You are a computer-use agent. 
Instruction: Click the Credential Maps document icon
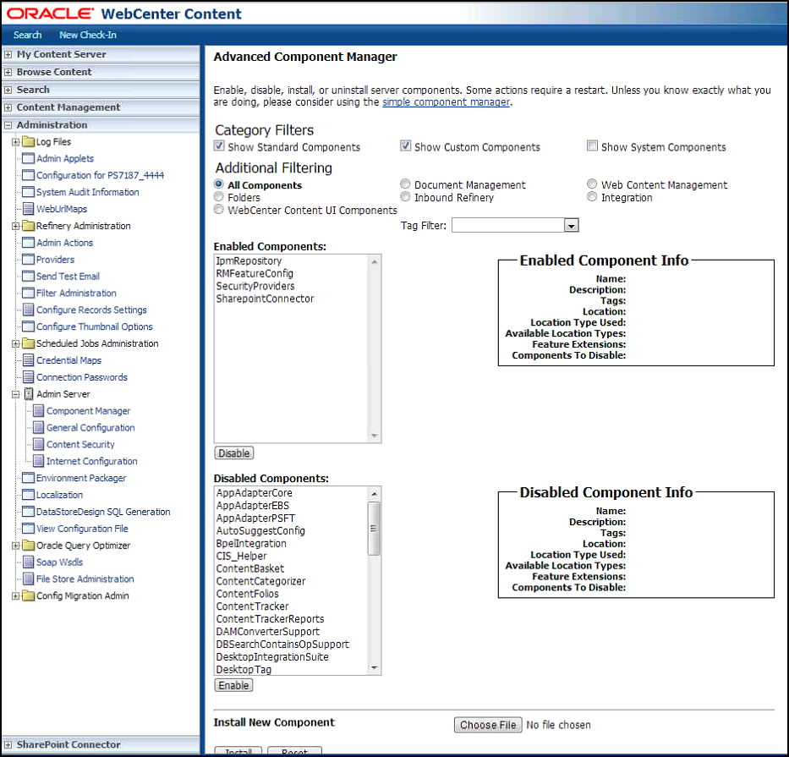coord(29,360)
